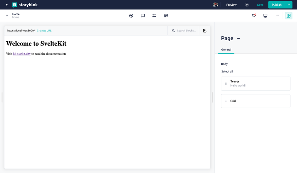Click the search magnifier icon

[x=173, y=31]
